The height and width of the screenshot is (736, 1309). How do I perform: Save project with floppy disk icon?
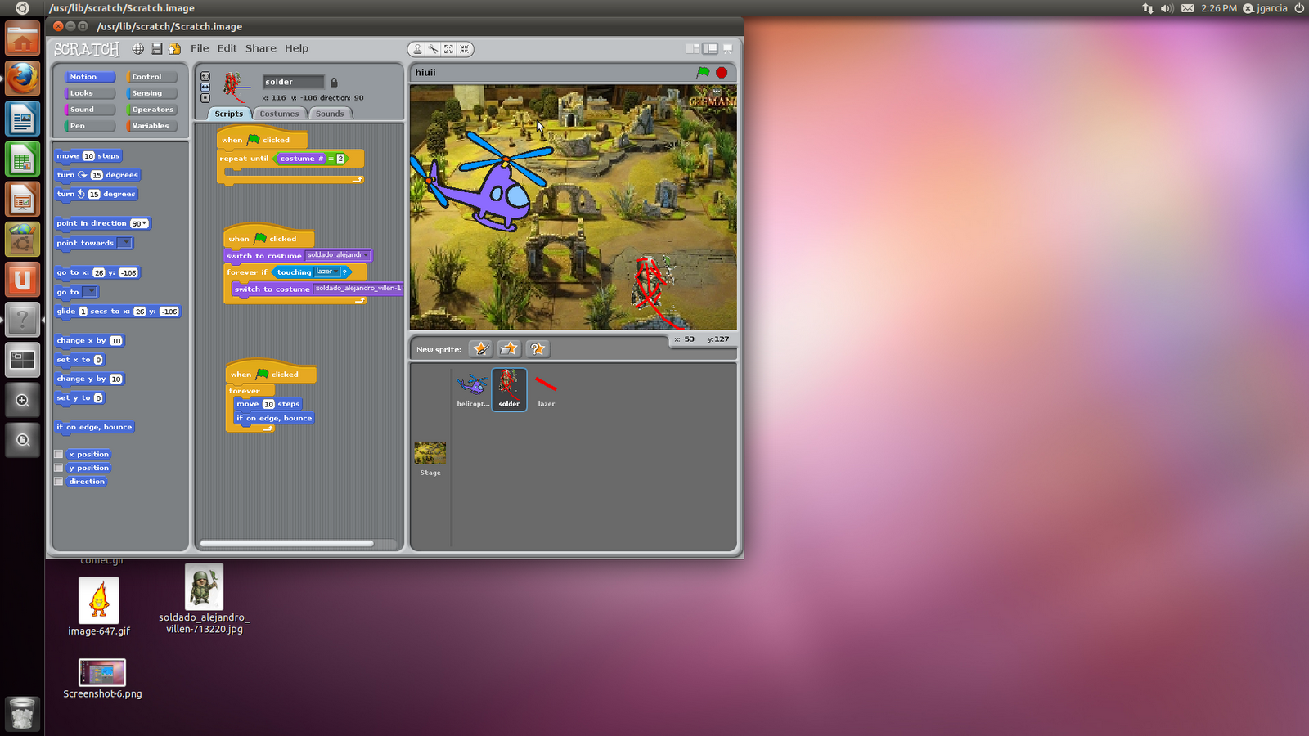(x=156, y=49)
